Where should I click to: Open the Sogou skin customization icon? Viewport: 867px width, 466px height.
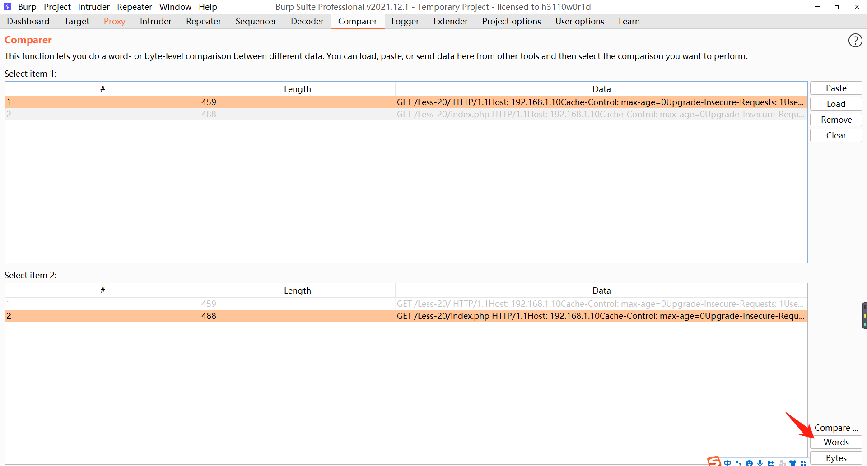click(x=793, y=462)
